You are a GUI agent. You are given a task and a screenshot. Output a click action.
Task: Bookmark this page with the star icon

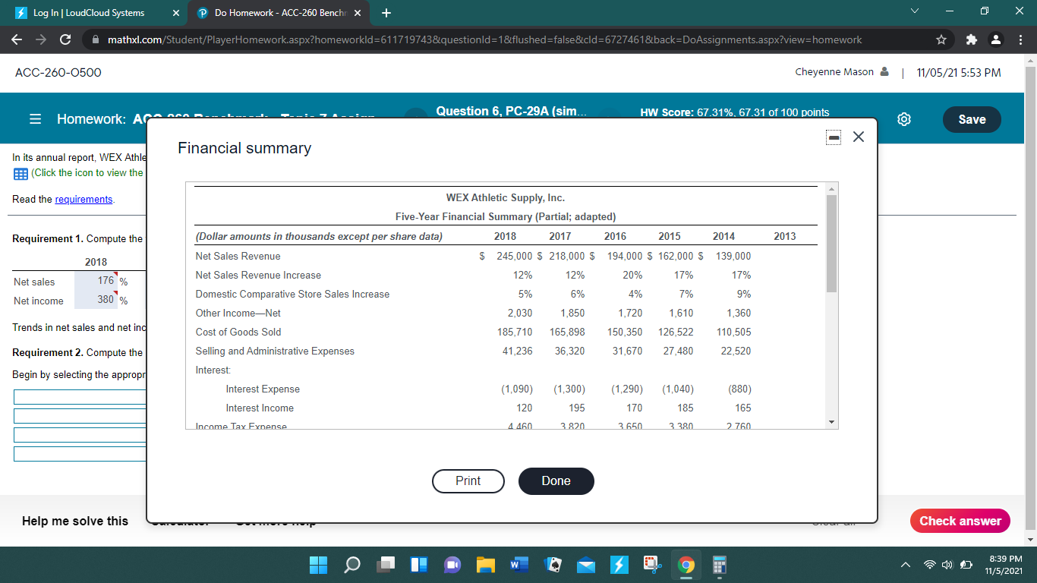(942, 39)
